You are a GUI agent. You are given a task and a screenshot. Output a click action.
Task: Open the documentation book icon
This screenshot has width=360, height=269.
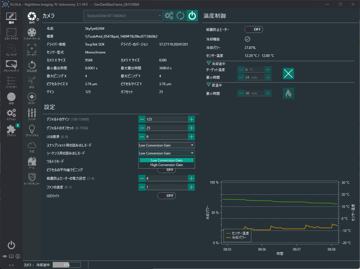point(11,256)
